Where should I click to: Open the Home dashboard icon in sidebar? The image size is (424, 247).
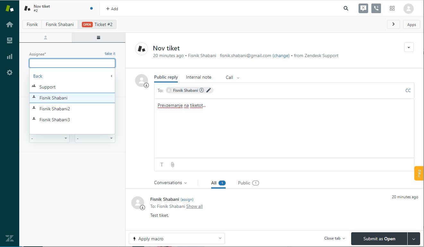tap(10, 24)
